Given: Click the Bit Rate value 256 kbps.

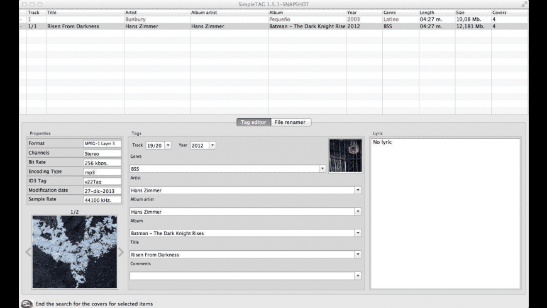Looking at the screenshot, I should click(102, 163).
